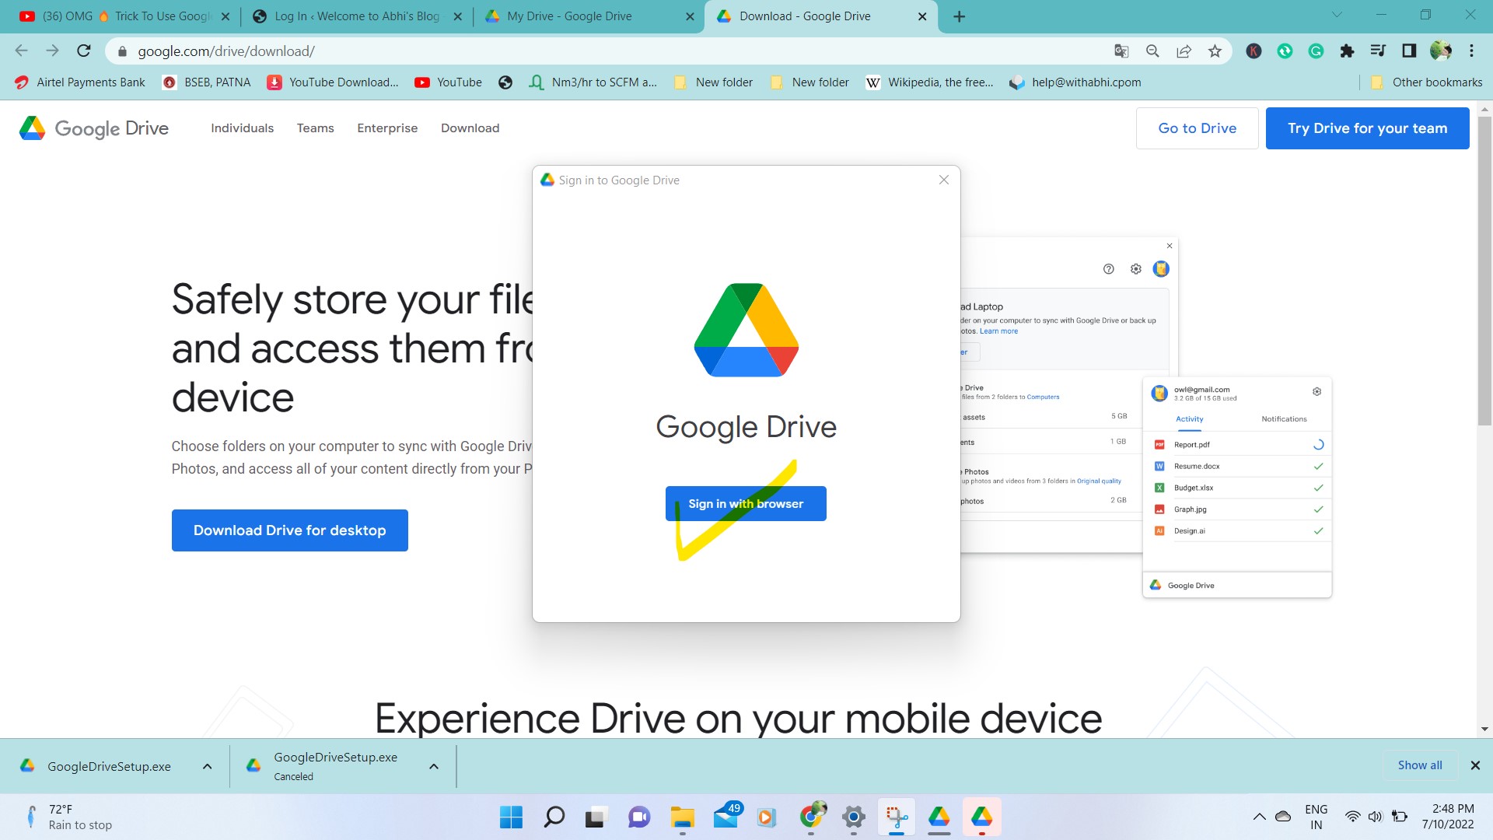
Task: Click the Go to Drive button
Action: click(1197, 128)
